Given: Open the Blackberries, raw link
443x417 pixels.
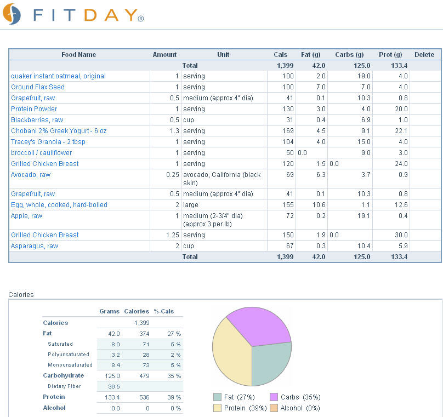Looking at the screenshot, I should (37, 120).
